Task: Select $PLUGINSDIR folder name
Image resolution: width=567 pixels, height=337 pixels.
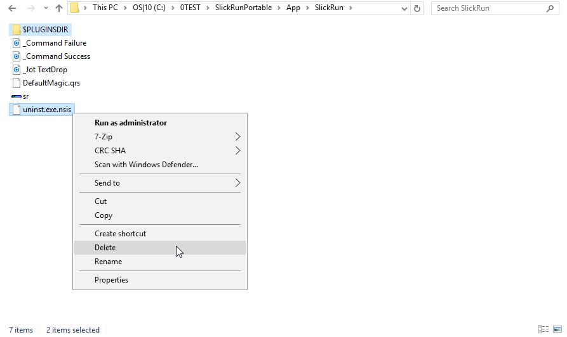Action: 45,30
